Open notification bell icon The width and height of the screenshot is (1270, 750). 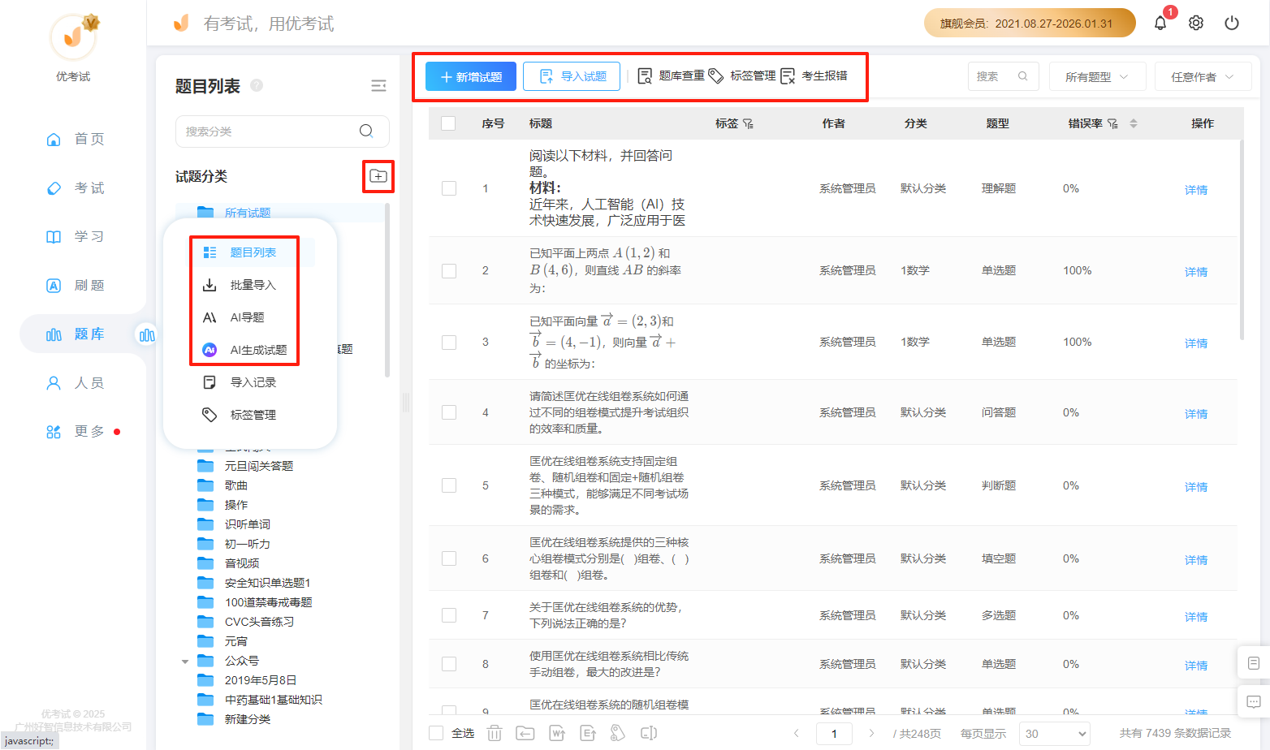click(1160, 23)
